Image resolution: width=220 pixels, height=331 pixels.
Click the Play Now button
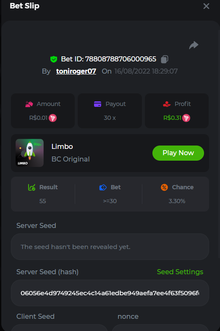point(178,153)
